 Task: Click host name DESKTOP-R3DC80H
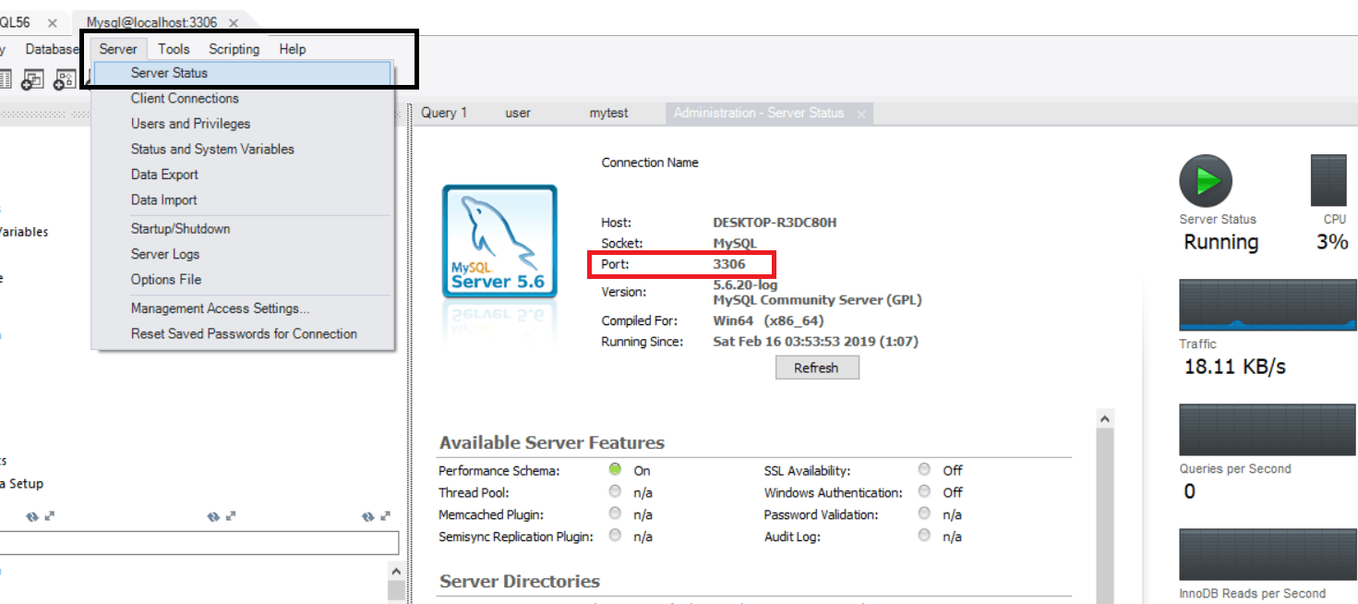coord(775,223)
